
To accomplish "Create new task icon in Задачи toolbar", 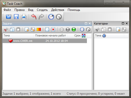I will (27, 29).
